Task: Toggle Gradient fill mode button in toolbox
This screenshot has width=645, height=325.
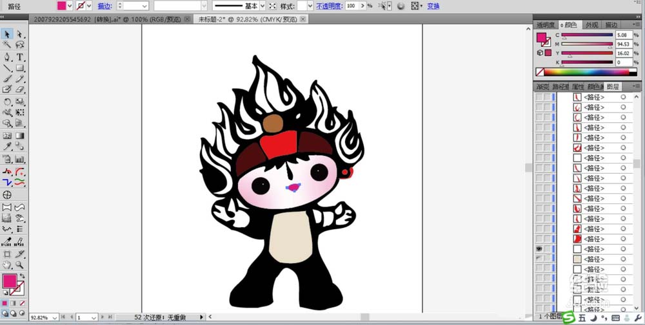Action: point(13,303)
